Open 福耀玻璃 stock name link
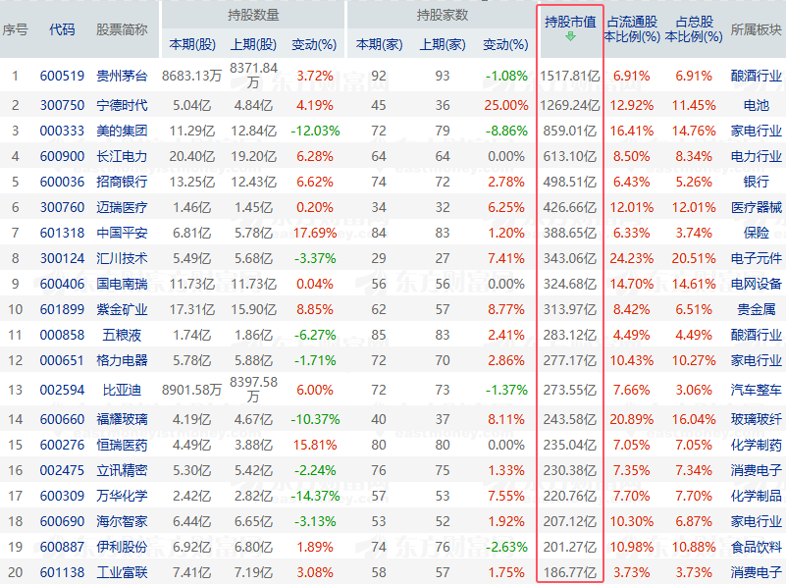Viewport: 786px width, 585px height. click(x=122, y=419)
